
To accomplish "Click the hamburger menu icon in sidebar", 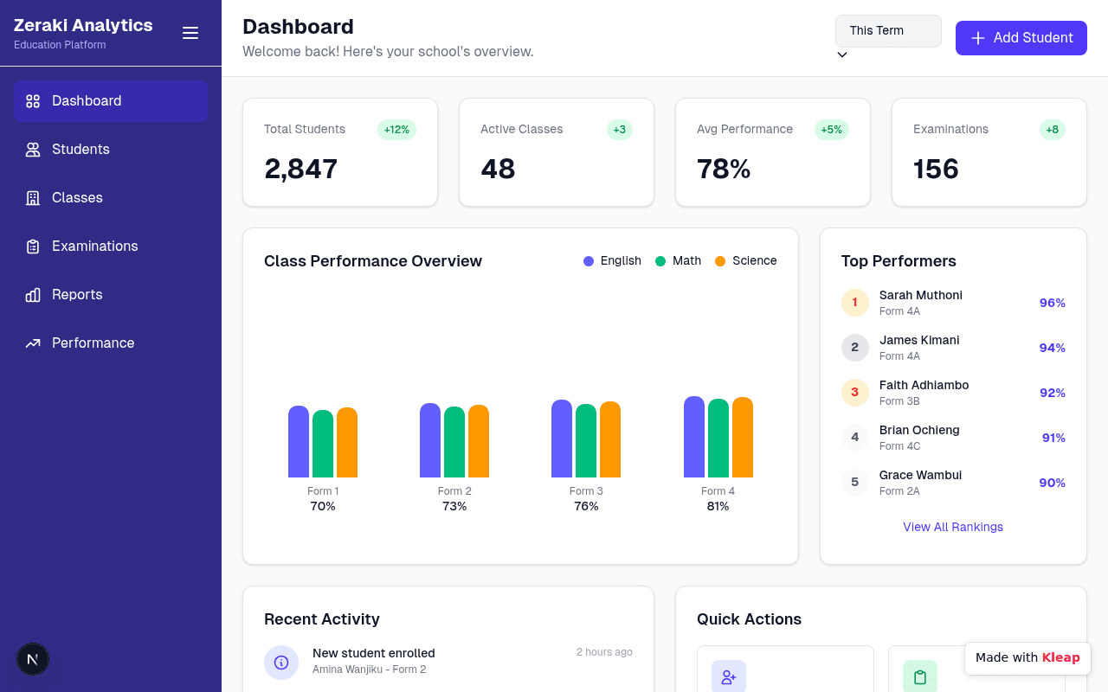I will click(x=190, y=33).
